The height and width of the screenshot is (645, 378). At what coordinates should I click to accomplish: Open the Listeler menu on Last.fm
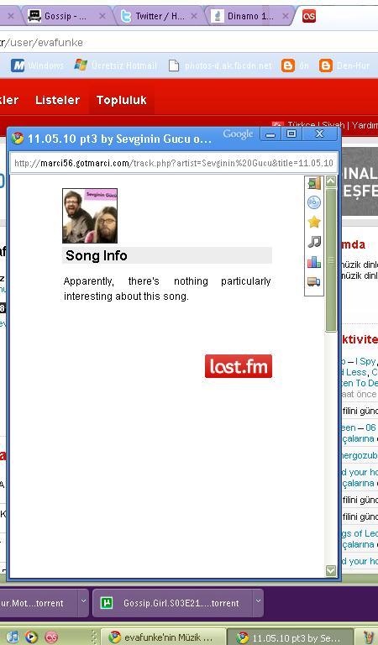tap(58, 100)
